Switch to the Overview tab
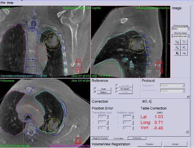This screenshot has height=148, width=194. 137,138
